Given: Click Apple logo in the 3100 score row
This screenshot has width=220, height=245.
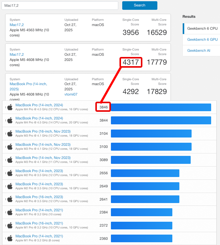Looking at the screenshot, I should (x=10, y=147).
